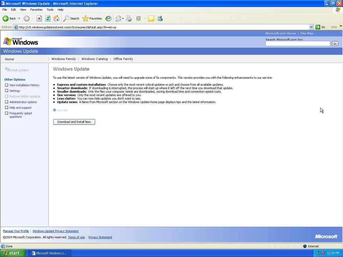343x257 pixels.
Task: Open Forward button dropdown arrow
Action: pos(33,18)
